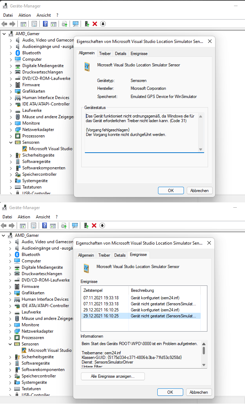Click the down arrow of the Gerätestatus scrollbar
This screenshot has width=245, height=409.
(201, 149)
